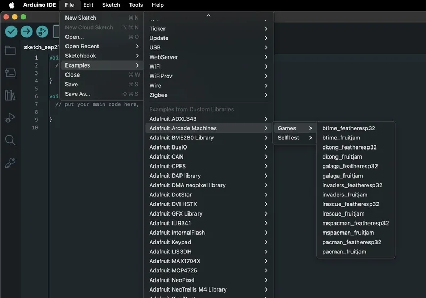Open mspacman_featheresp32 example
The height and width of the screenshot is (298, 426).
(356, 223)
